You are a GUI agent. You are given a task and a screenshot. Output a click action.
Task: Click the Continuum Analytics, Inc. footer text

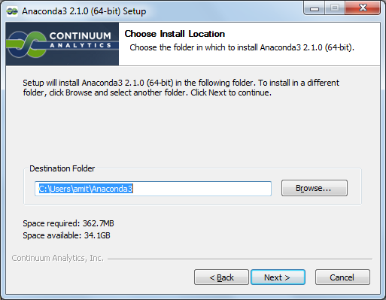pos(58,258)
